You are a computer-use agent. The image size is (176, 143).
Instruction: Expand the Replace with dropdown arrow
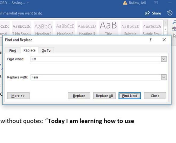[163, 77]
